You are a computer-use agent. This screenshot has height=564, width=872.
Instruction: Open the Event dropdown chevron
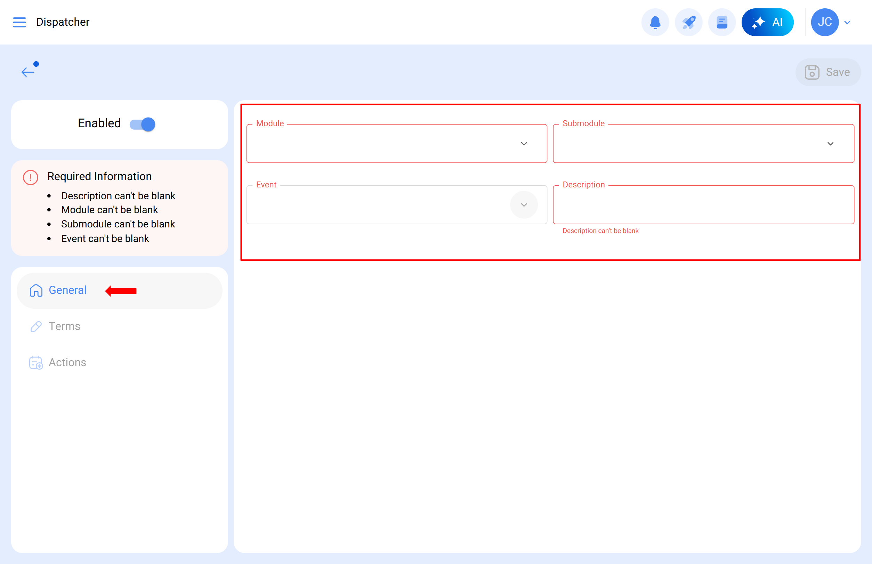(524, 205)
